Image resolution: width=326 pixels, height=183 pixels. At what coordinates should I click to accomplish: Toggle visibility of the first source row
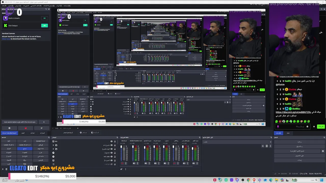[111, 141]
